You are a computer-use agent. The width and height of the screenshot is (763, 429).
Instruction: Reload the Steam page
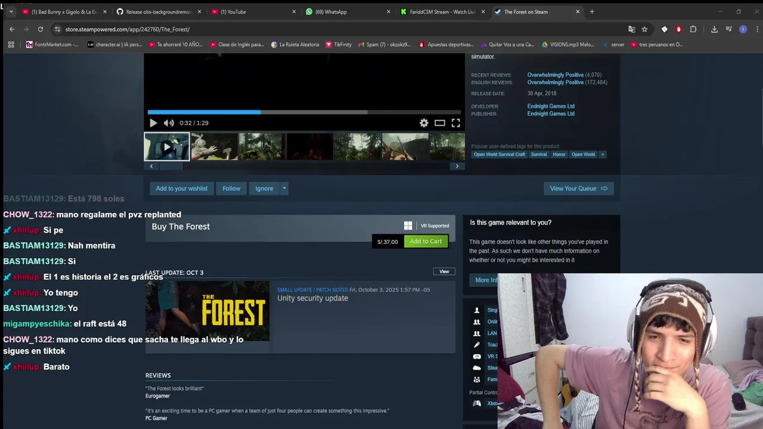[41, 29]
